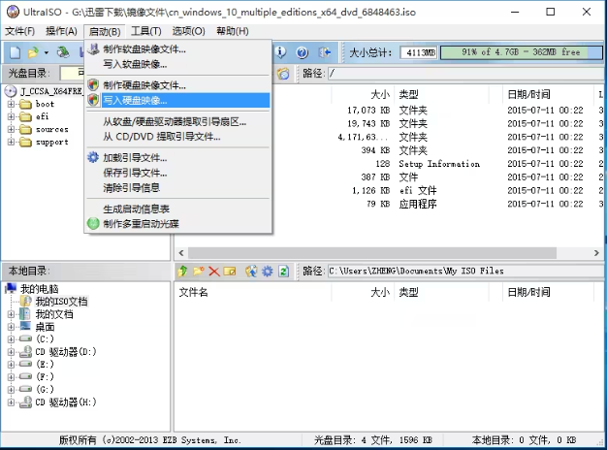Screen dimensions: 607x450
Task: Click the Open file folder icon
Action: click(x=33, y=52)
